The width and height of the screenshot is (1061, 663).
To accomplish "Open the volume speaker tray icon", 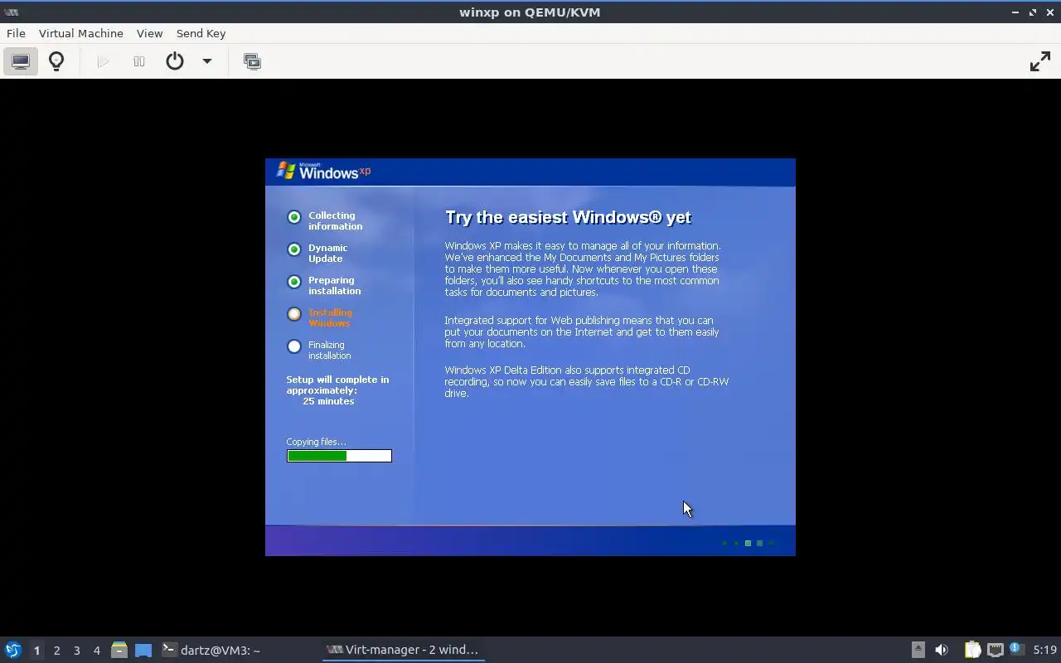I will 942,650.
